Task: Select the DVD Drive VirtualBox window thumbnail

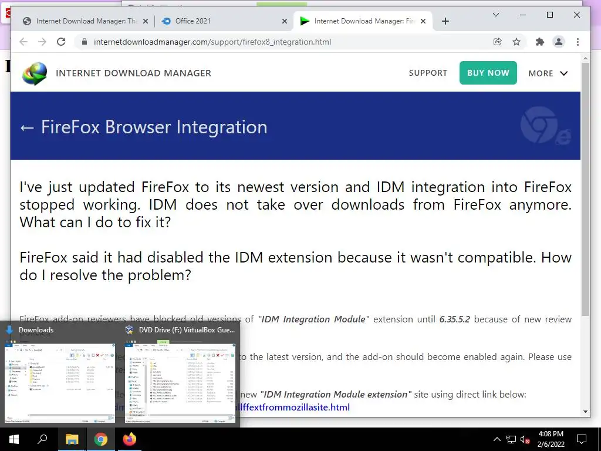Action: point(180,383)
